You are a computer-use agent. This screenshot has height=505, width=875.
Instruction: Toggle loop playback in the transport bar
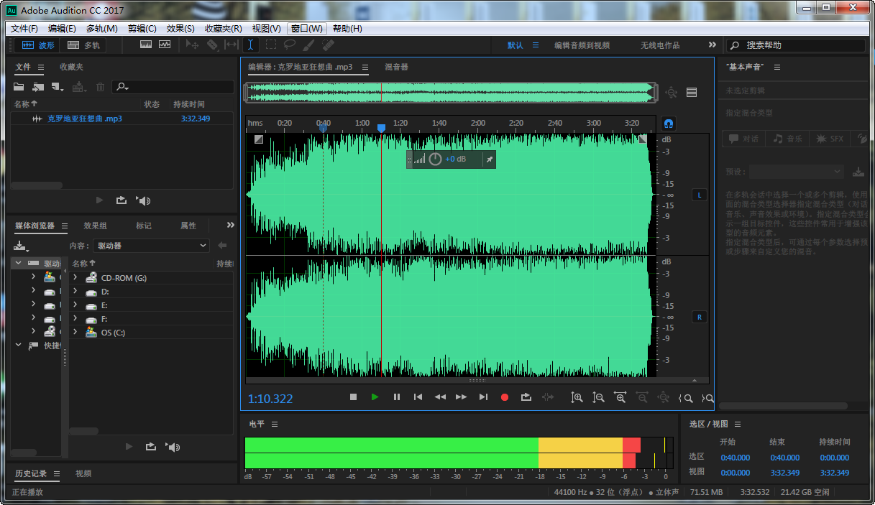[x=526, y=397]
